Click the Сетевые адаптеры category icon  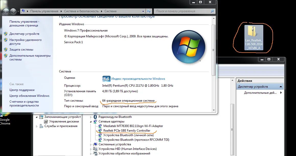click(95, 121)
